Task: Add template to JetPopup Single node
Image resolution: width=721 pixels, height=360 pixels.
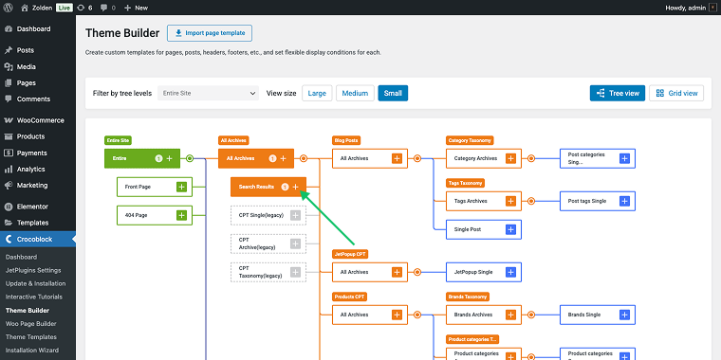Action: [x=510, y=272]
